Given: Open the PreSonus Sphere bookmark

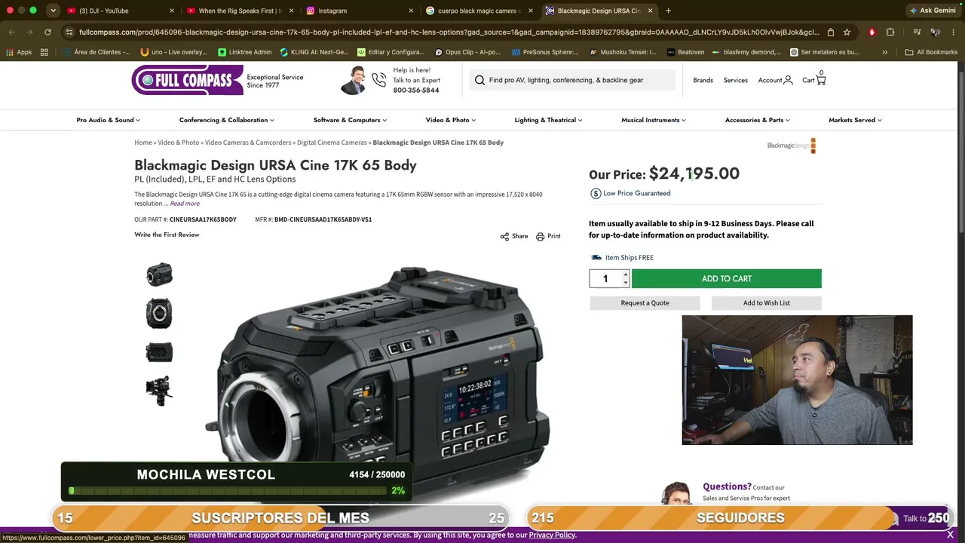Looking at the screenshot, I should 545,52.
